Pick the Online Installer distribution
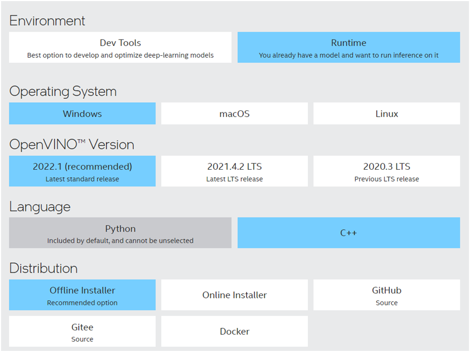 (x=234, y=295)
